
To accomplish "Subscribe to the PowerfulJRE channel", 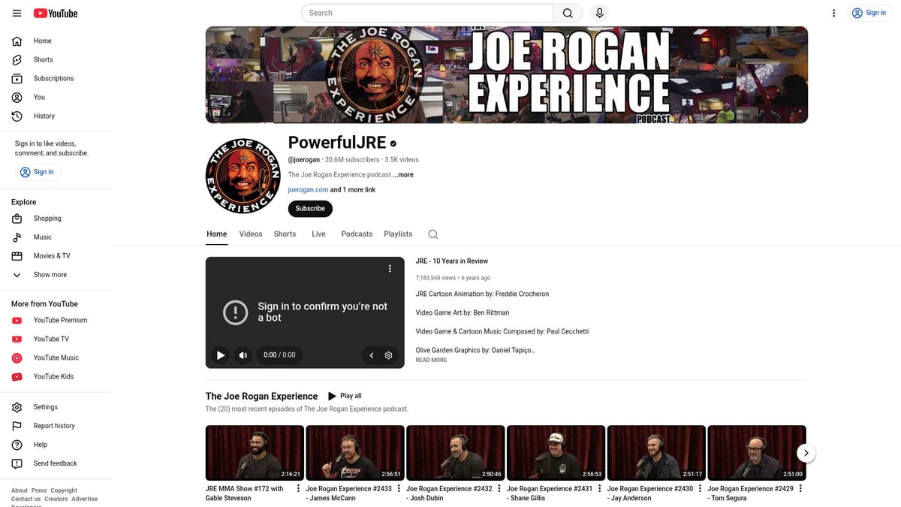I will coord(310,209).
